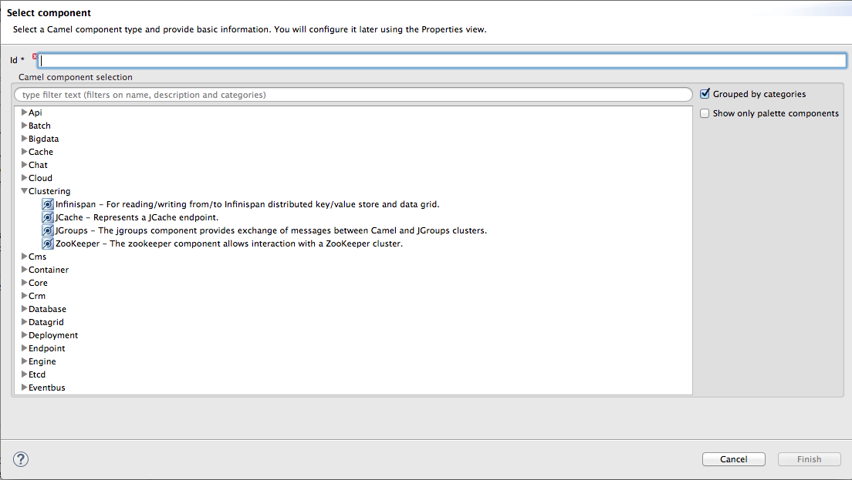This screenshot has height=480, width=852.
Task: Expand the Eventbus category arrow
Action: pyautogui.click(x=25, y=388)
